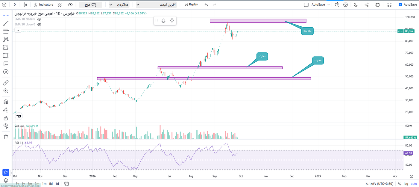Select the 1y time range
Screen dimensions: 419x187
23,184
